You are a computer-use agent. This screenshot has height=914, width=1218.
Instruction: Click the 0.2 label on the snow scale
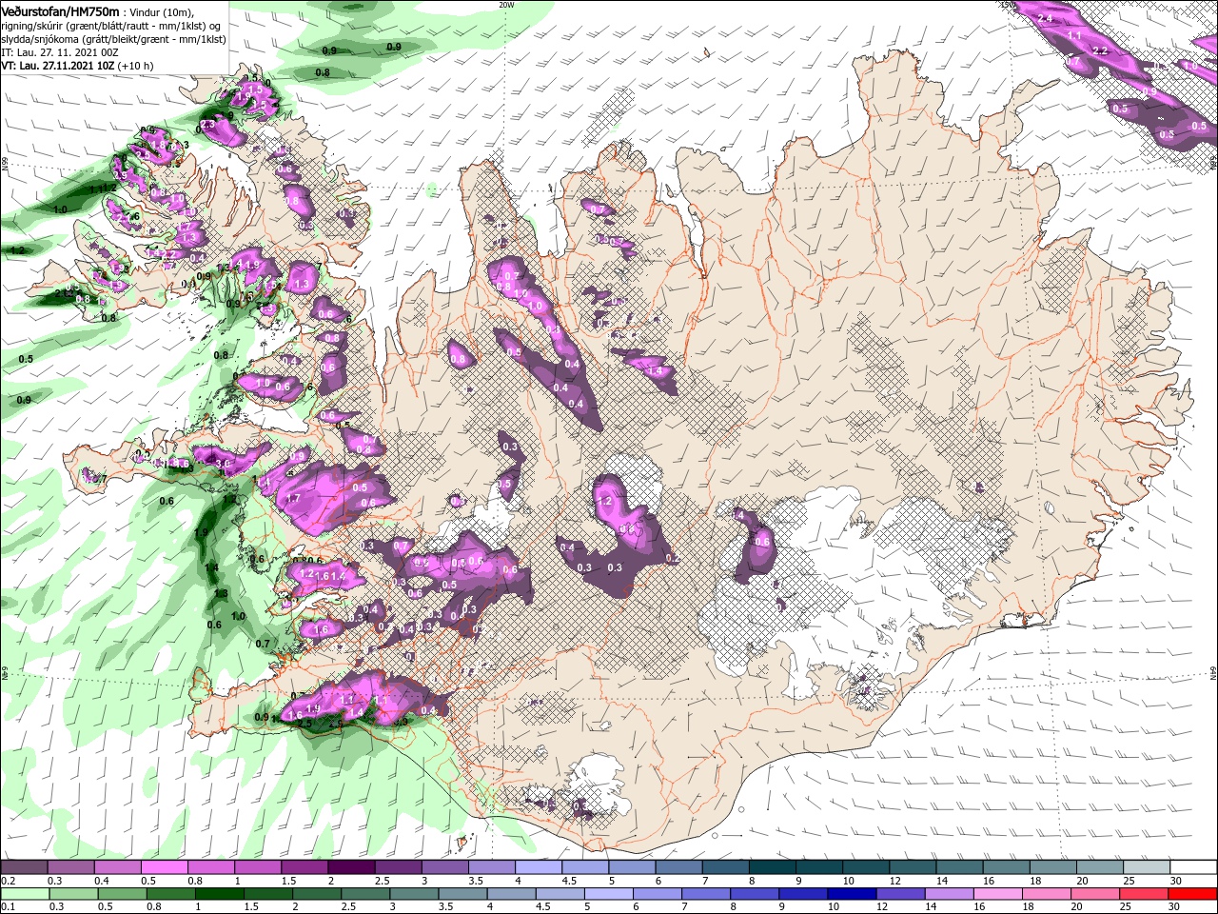[x=8, y=881]
